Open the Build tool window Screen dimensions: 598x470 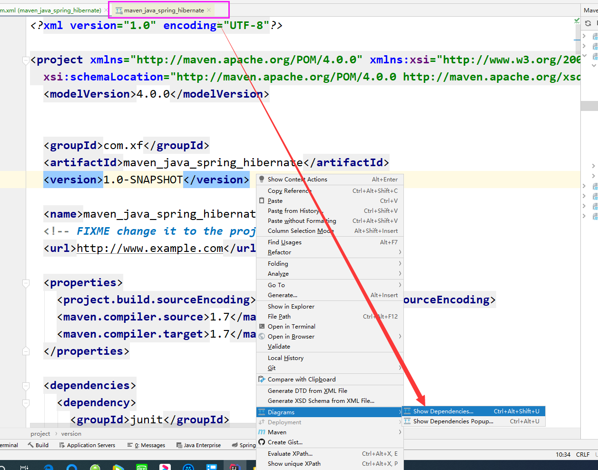pyautogui.click(x=38, y=445)
